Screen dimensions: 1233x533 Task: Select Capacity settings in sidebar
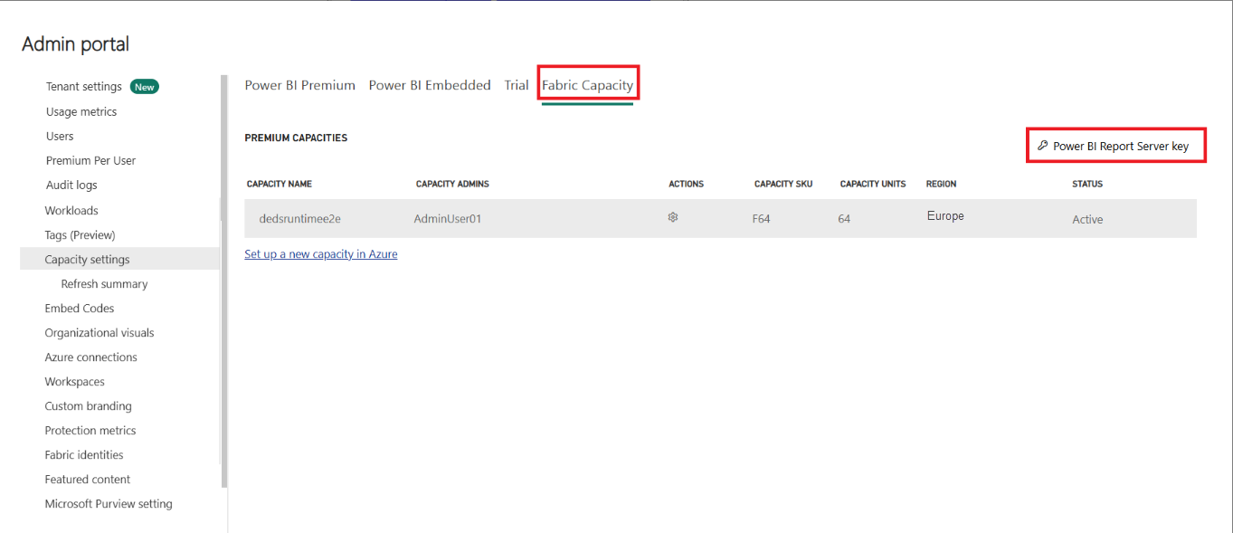pyautogui.click(x=119, y=259)
